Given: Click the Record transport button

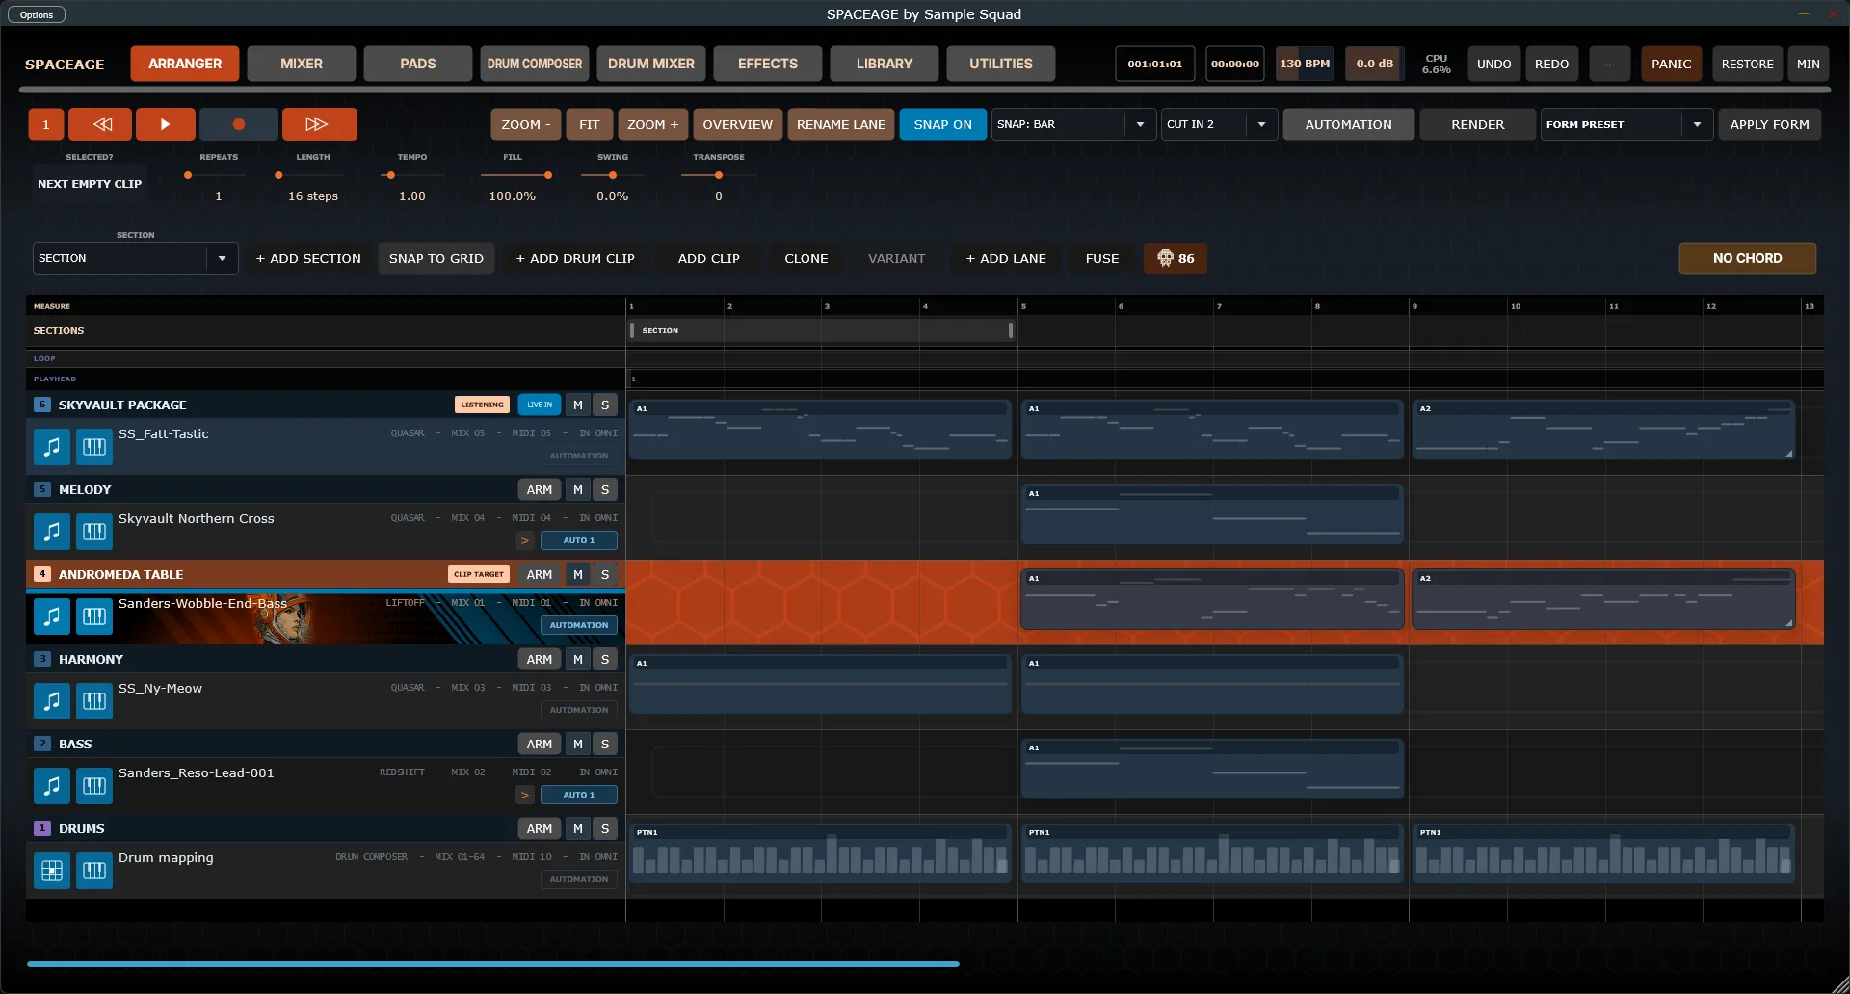Looking at the screenshot, I should pyautogui.click(x=239, y=124).
